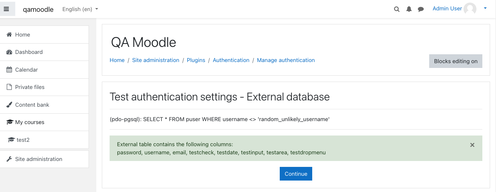Click Blocks editing on button
This screenshot has height=192, width=496.
click(x=456, y=61)
